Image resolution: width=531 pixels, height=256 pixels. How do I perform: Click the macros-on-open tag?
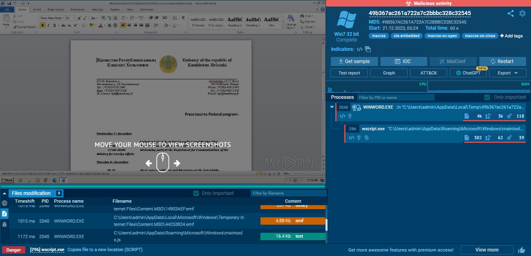point(442,36)
